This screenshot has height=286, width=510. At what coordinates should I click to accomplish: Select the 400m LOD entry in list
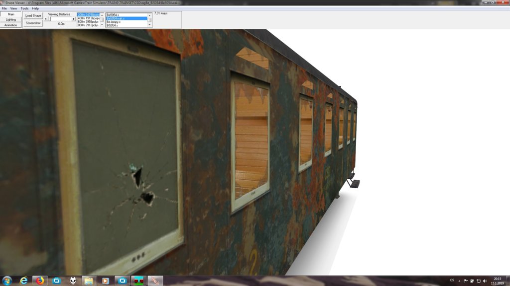88,18
